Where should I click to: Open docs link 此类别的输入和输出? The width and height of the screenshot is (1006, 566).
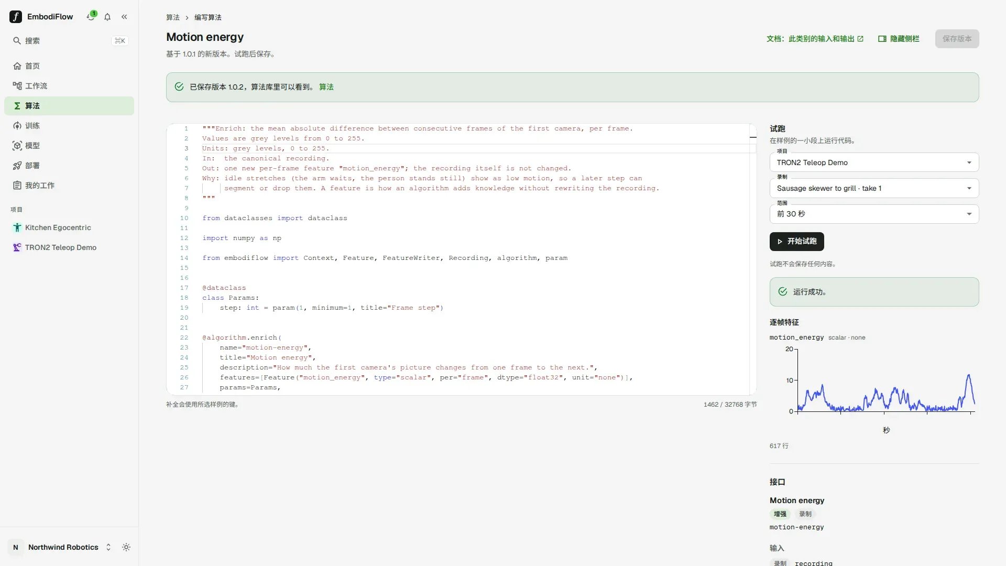pos(815,39)
